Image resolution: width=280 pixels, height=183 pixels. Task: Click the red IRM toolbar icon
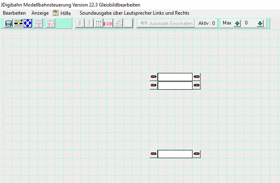click(x=108, y=23)
